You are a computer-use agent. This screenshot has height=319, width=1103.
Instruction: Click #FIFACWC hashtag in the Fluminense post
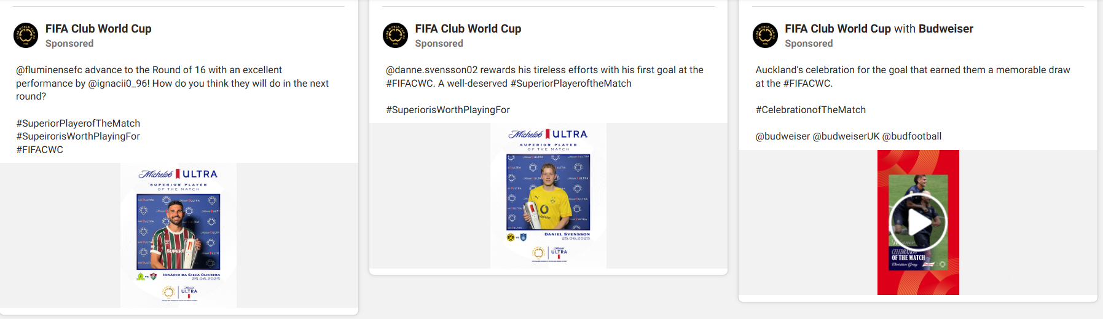pyautogui.click(x=40, y=150)
